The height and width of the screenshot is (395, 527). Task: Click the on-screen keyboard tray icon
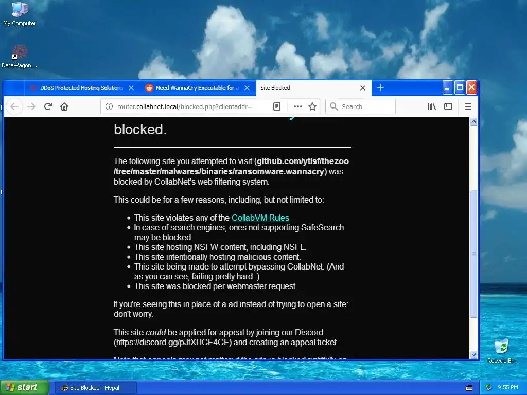click(x=469, y=388)
